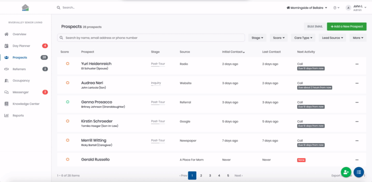Click the Knowledge Center book icon
The height and width of the screenshot is (182, 372).
[x=6, y=104]
